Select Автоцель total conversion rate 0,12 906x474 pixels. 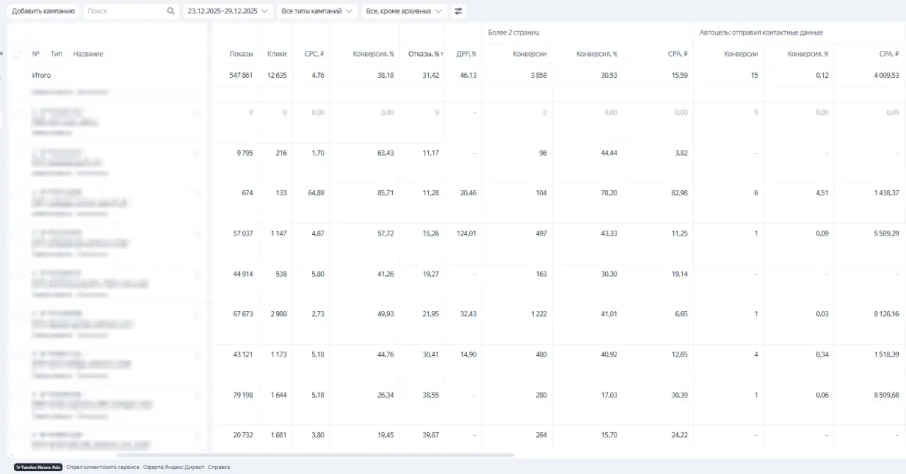coord(822,75)
